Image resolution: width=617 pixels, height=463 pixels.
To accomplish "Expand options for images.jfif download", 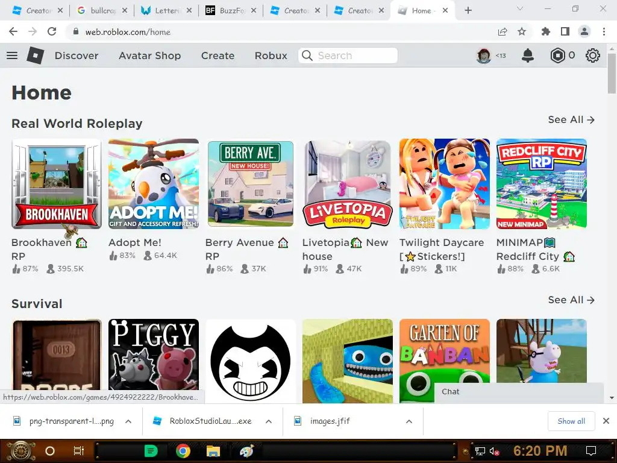I will coord(409,421).
